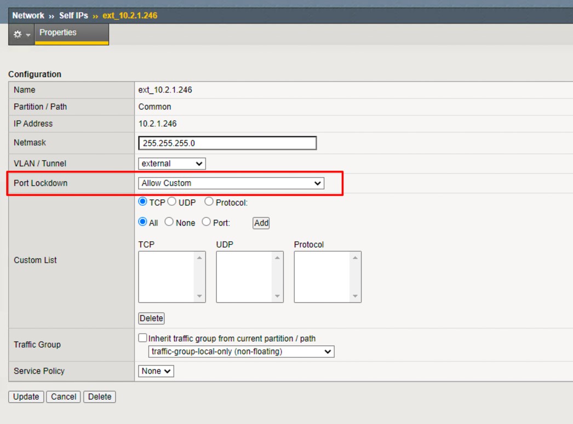Click the Add button in Custom List
The image size is (573, 424).
(x=261, y=223)
